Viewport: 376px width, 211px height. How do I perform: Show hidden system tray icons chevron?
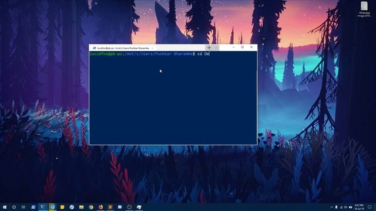(x=331, y=207)
